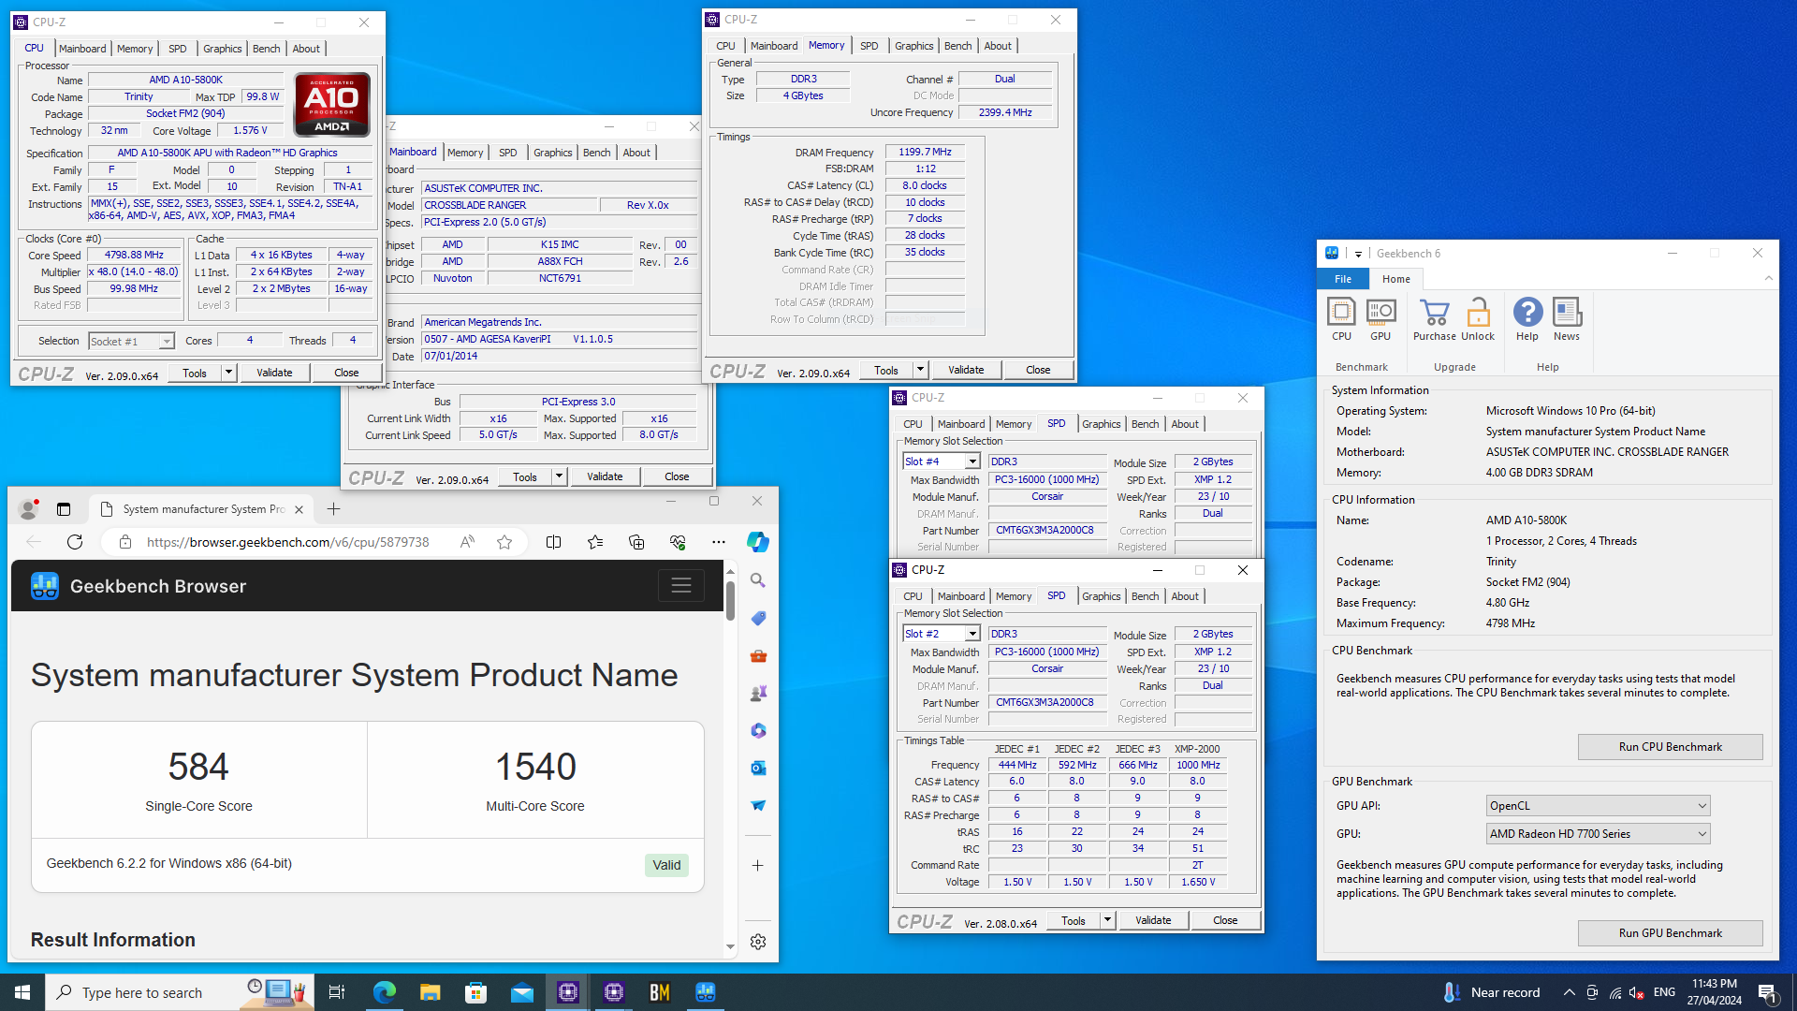The image size is (1797, 1011).
Task: Switch to Mainboard tab in top-left CPU-Z window
Action: [x=82, y=49]
